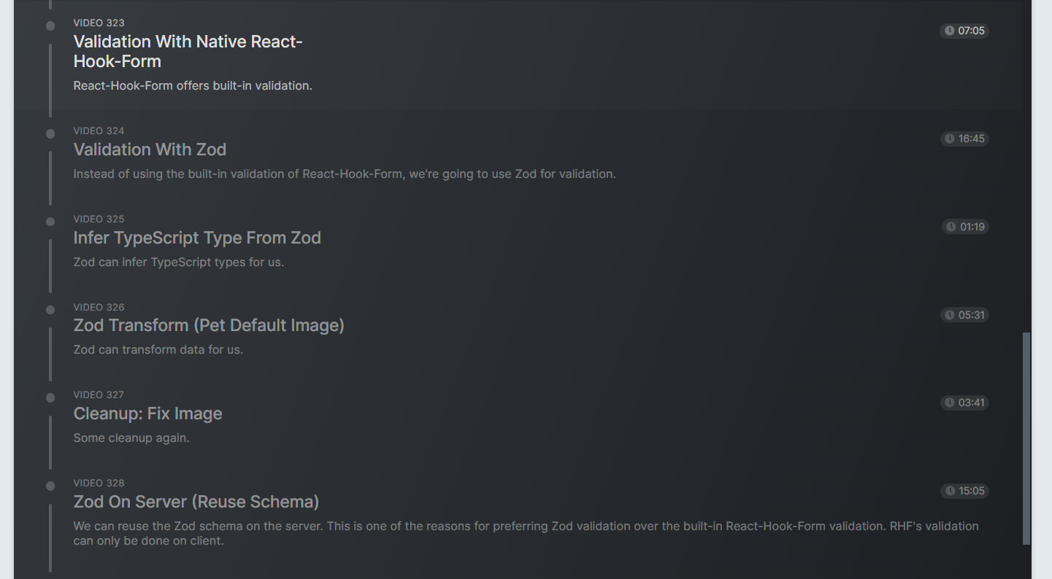
Task: Click the clock icon beside 05:31 duration
Action: pyautogui.click(x=949, y=315)
